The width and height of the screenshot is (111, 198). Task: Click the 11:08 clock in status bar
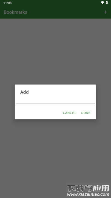click(7, 3)
